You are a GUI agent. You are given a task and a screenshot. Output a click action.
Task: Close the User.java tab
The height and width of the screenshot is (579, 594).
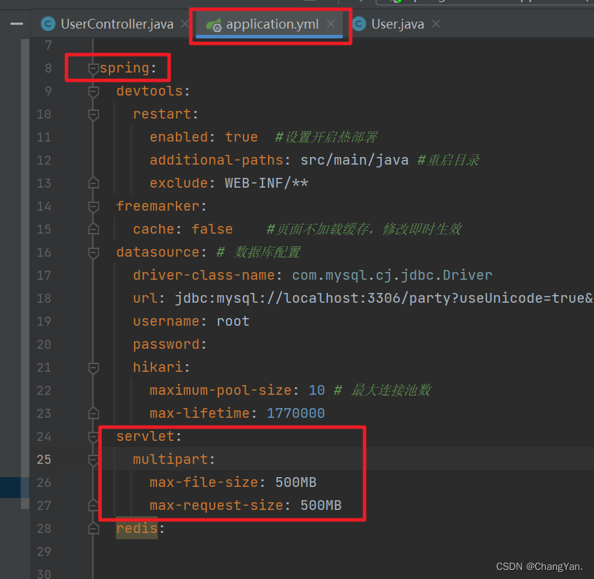pos(436,23)
